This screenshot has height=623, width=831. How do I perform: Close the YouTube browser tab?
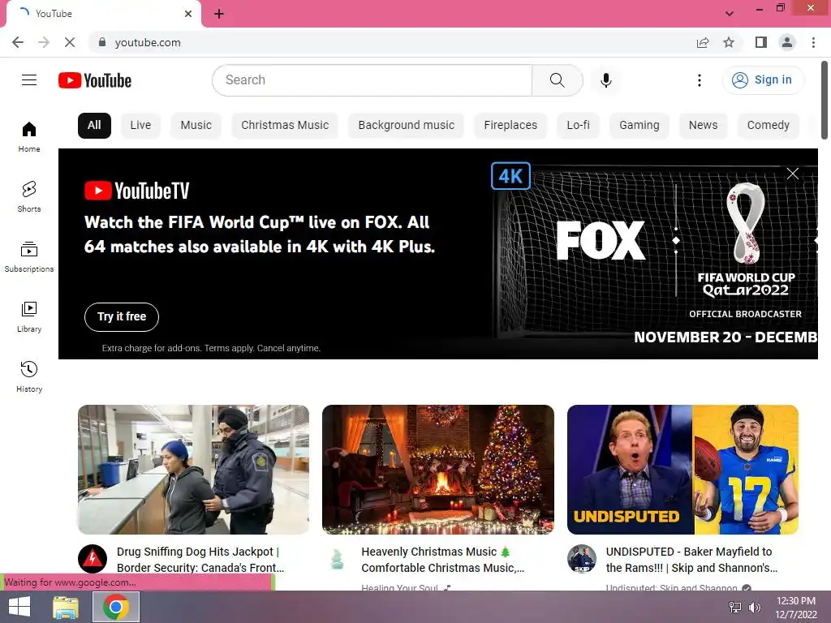(x=188, y=14)
